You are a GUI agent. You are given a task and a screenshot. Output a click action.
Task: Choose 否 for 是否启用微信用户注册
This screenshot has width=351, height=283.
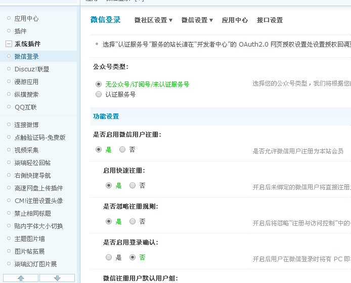point(122,149)
